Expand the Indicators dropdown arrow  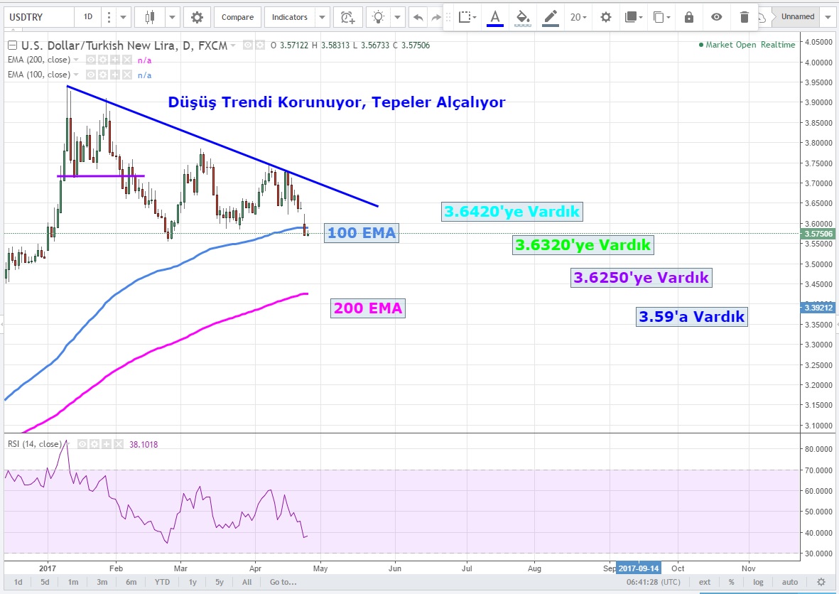323,16
